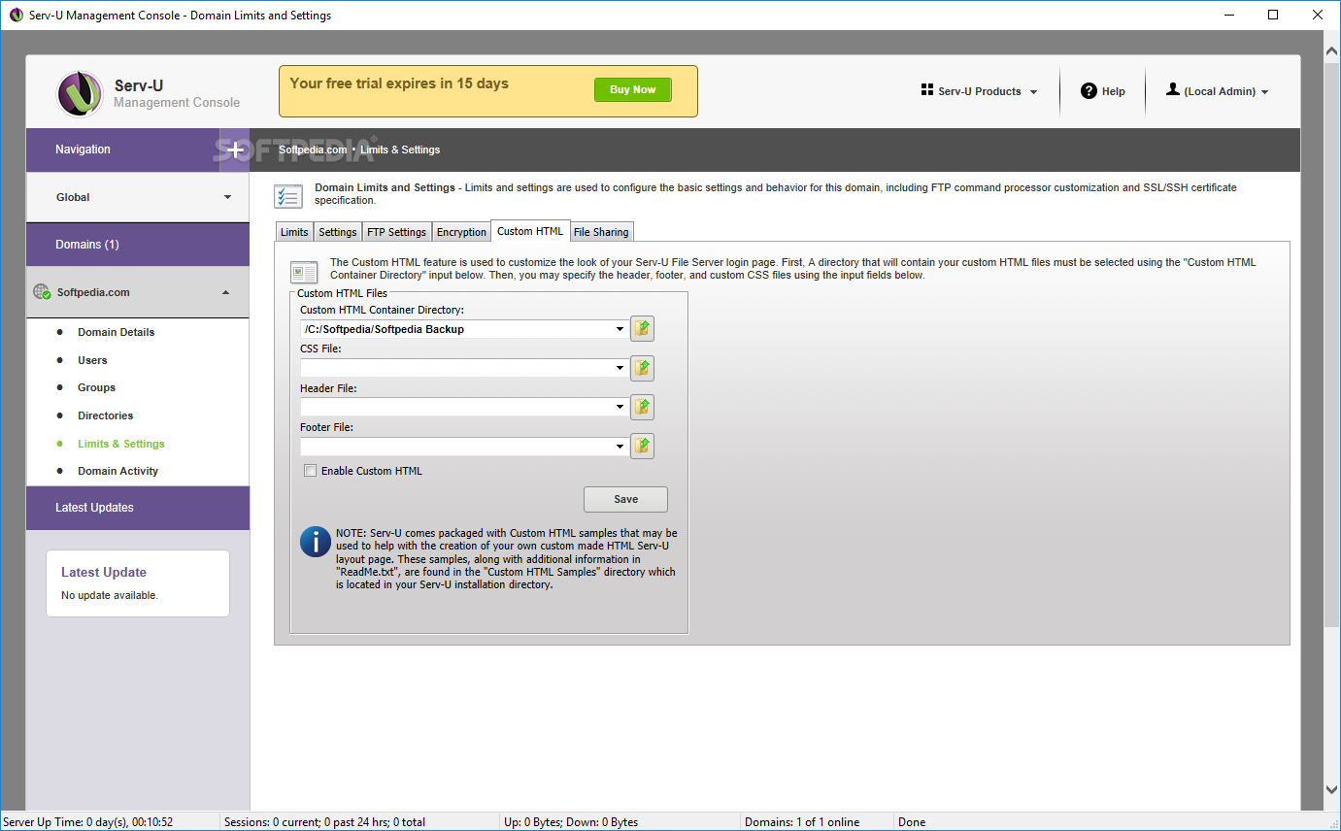Switch to the Settings tab
Viewport: 1341px width, 831px height.
click(338, 232)
